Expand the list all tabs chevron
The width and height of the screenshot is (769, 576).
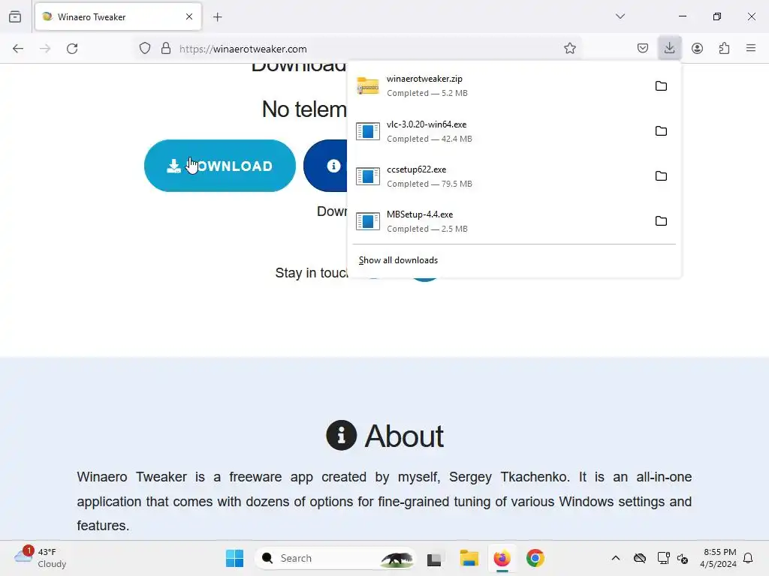click(620, 16)
